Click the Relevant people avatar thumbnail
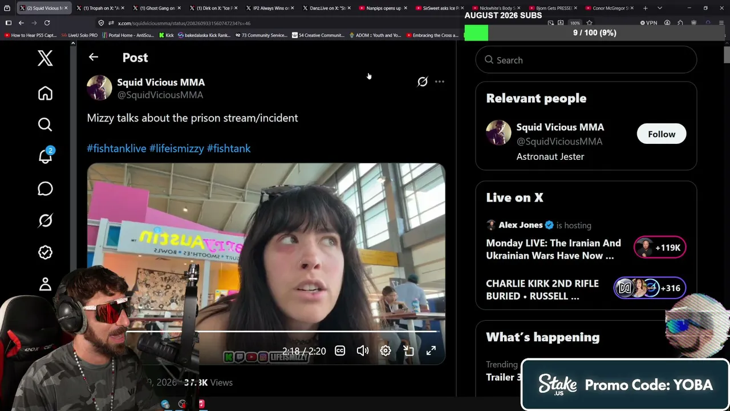This screenshot has height=411, width=730. 498,133
